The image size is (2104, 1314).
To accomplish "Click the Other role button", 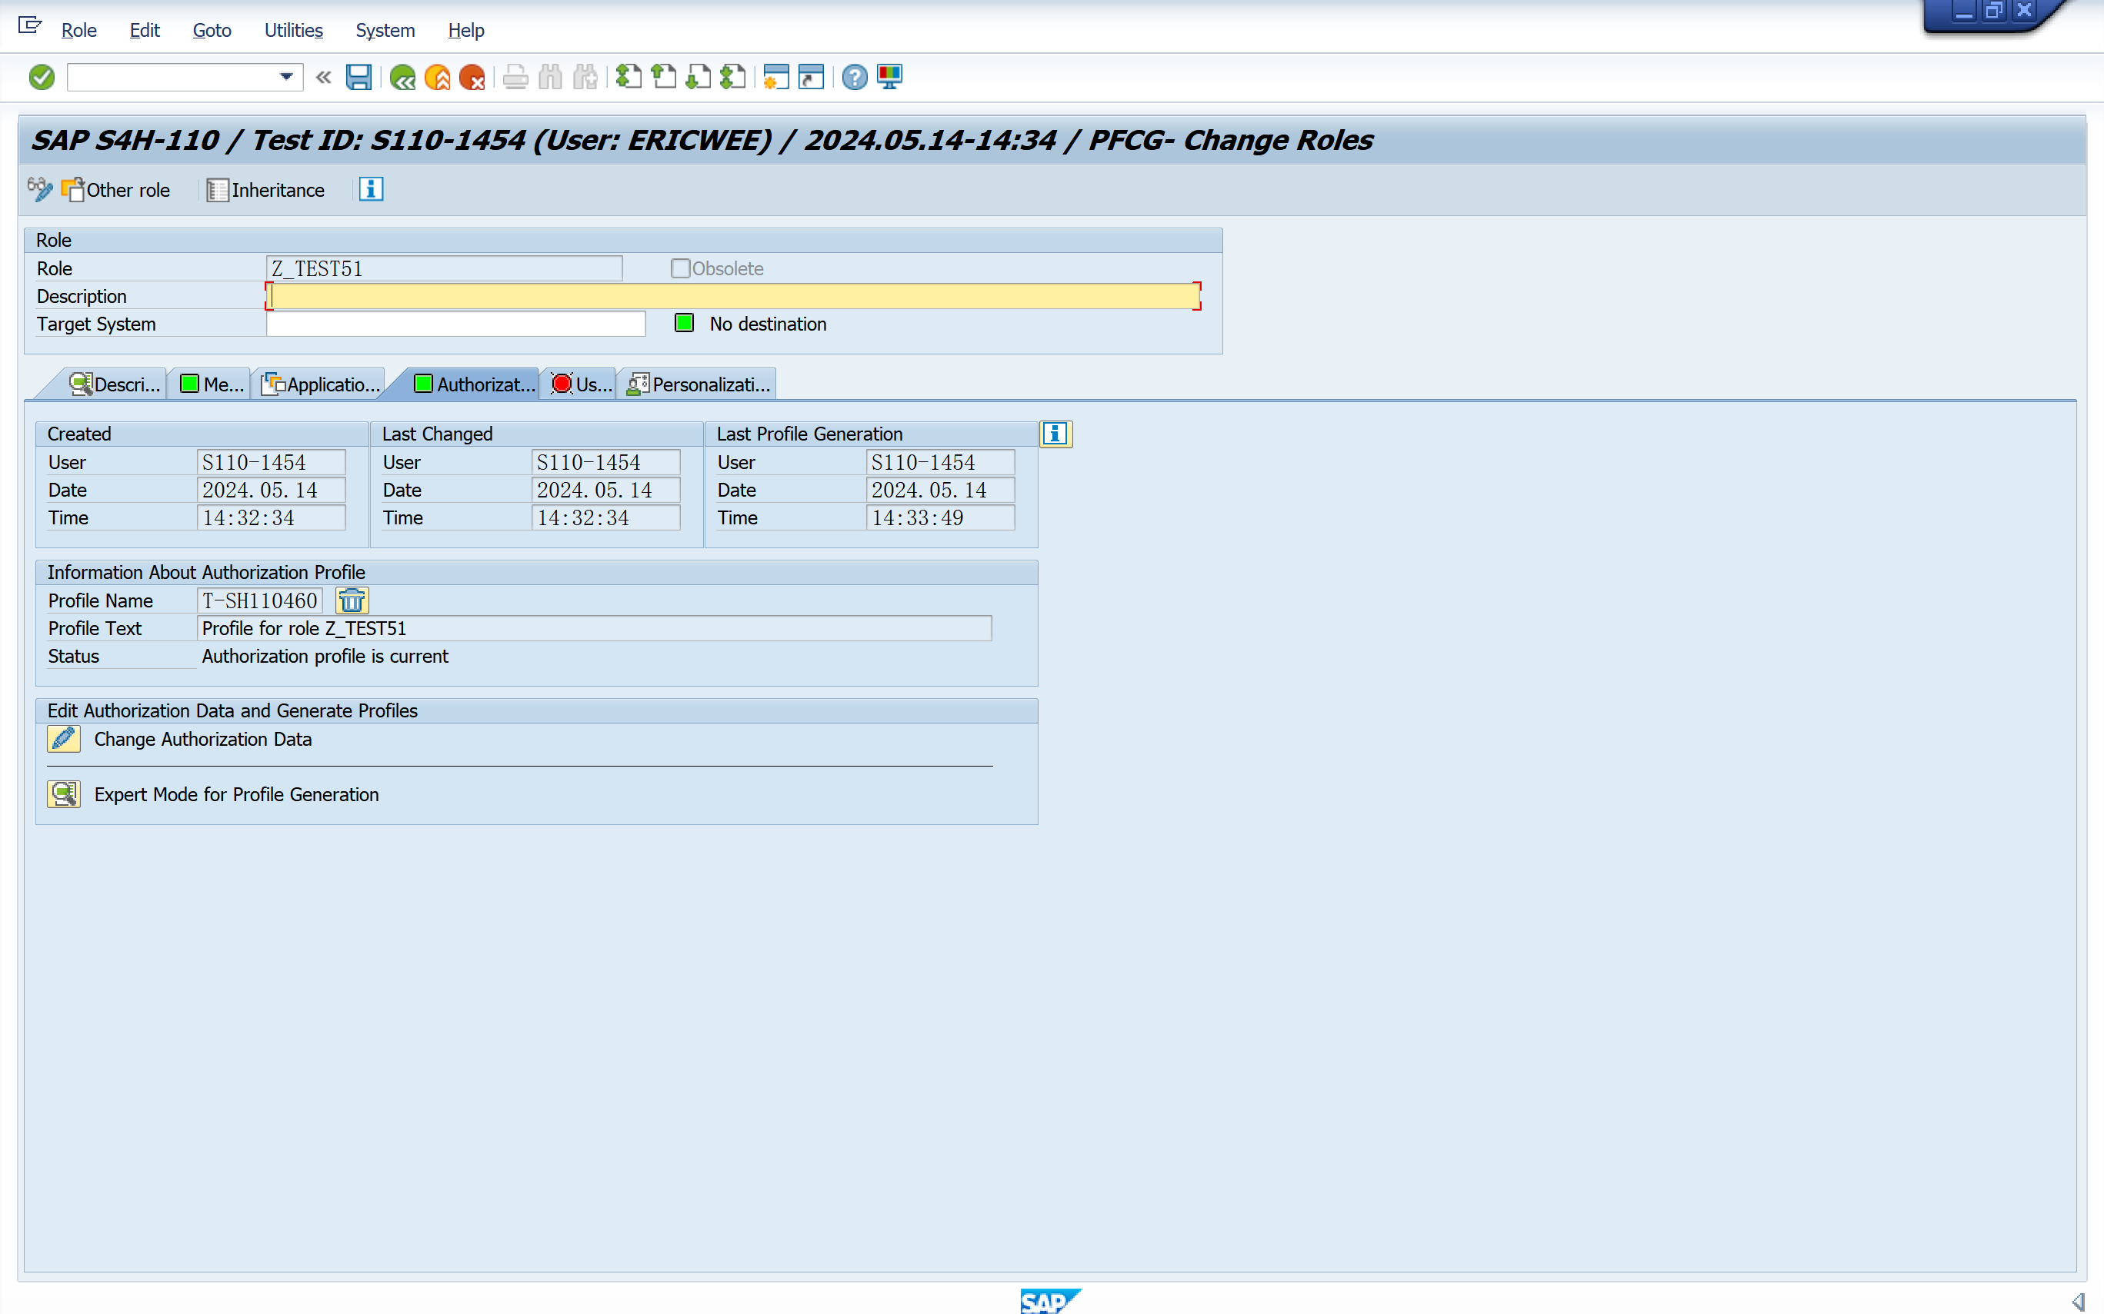I will click(x=116, y=189).
